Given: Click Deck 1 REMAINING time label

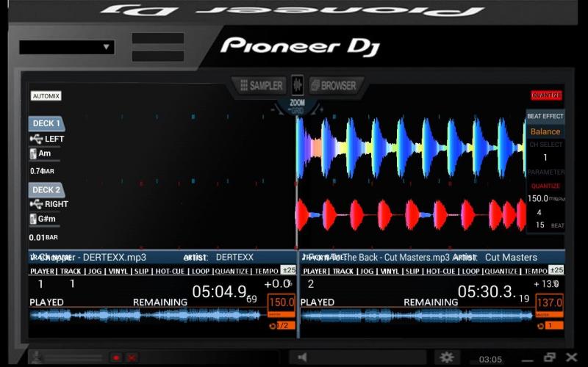Looking at the screenshot, I should point(160,302).
